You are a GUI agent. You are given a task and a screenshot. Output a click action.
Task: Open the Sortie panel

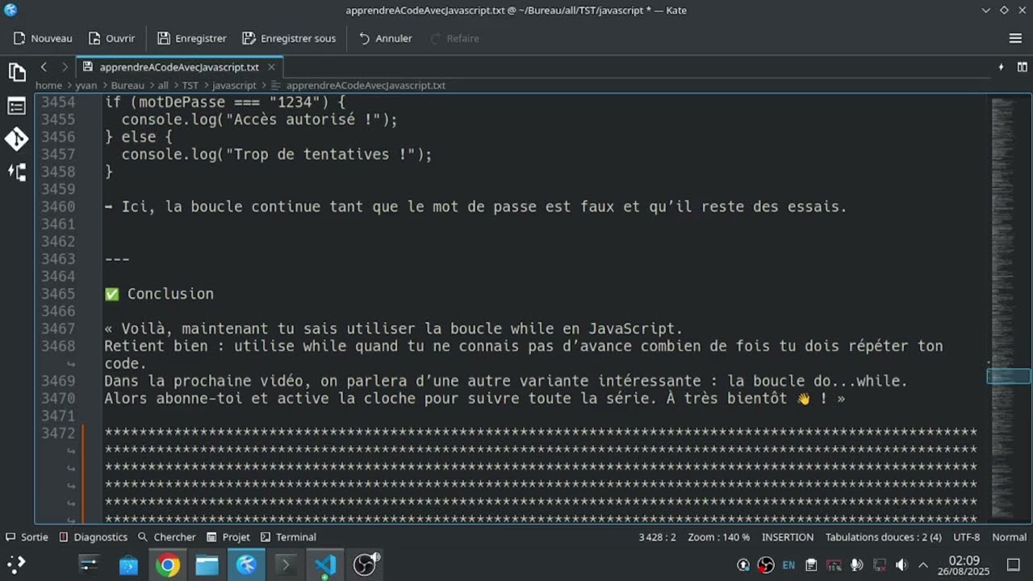[27, 537]
